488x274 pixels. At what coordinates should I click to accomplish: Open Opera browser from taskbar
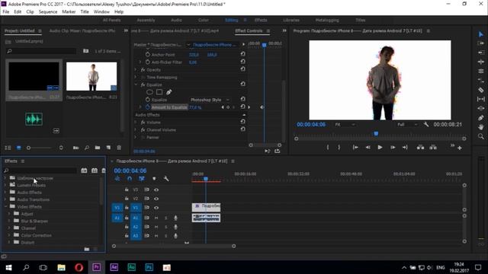pos(79,267)
